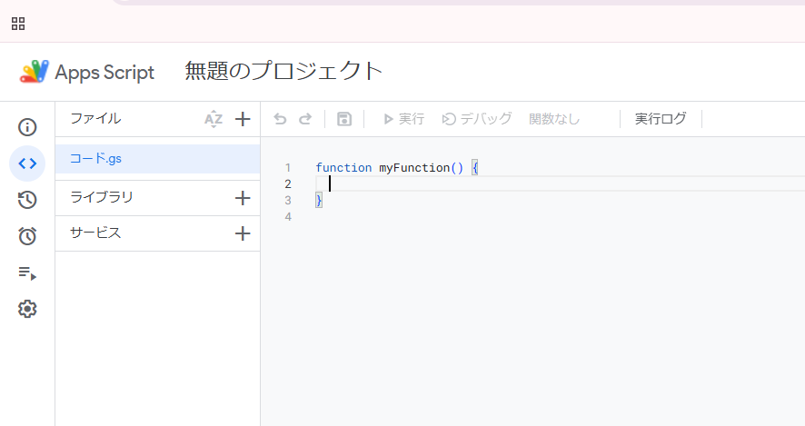Screen dimensions: 805x426
Task: Select the Editor code brackets icon
Action: point(27,163)
